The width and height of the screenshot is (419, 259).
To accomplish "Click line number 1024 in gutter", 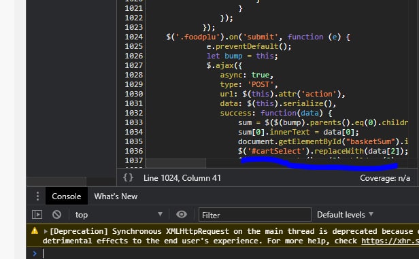I will pos(133,37).
